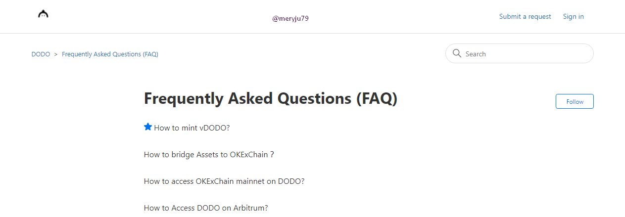625x217 pixels.
Task: Click the magnifying glass search icon
Action: tap(457, 53)
